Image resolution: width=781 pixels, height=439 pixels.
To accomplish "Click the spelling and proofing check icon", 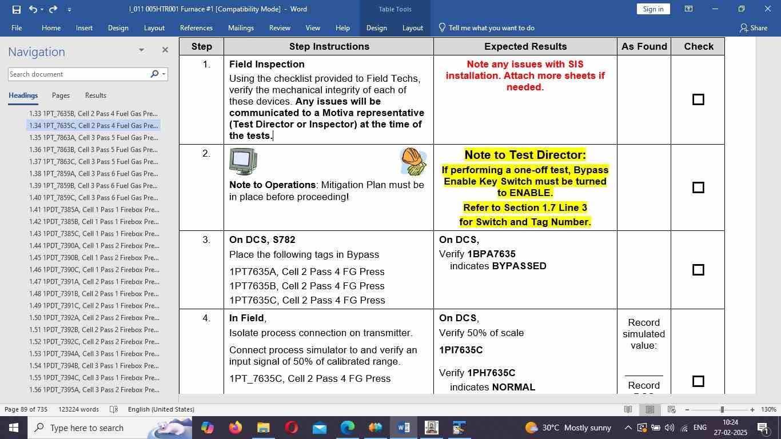I will pyautogui.click(x=114, y=409).
